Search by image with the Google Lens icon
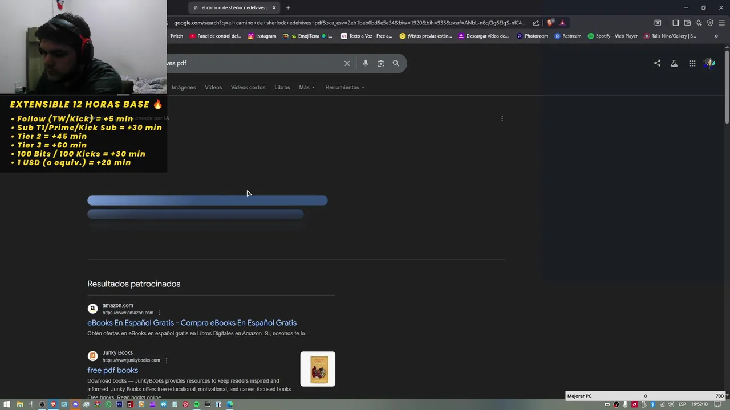The height and width of the screenshot is (410, 730). point(381,63)
